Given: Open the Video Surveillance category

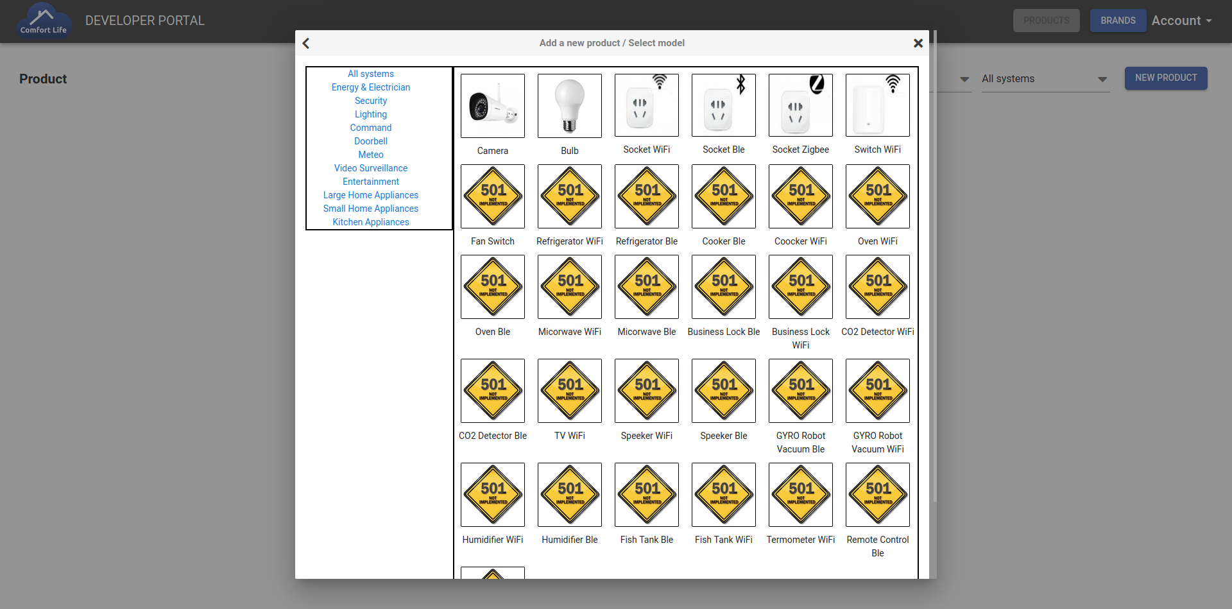Looking at the screenshot, I should (x=371, y=168).
